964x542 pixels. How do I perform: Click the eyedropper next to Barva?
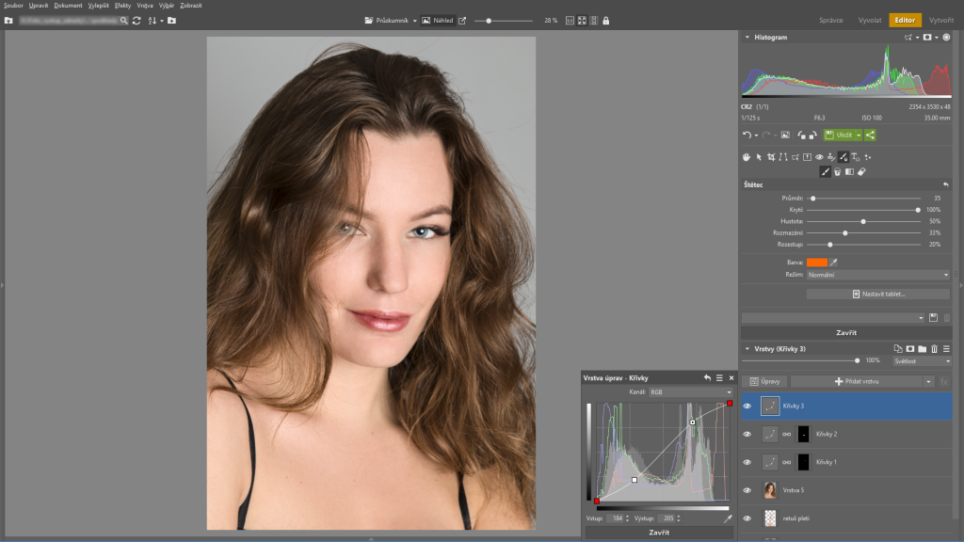(x=833, y=262)
